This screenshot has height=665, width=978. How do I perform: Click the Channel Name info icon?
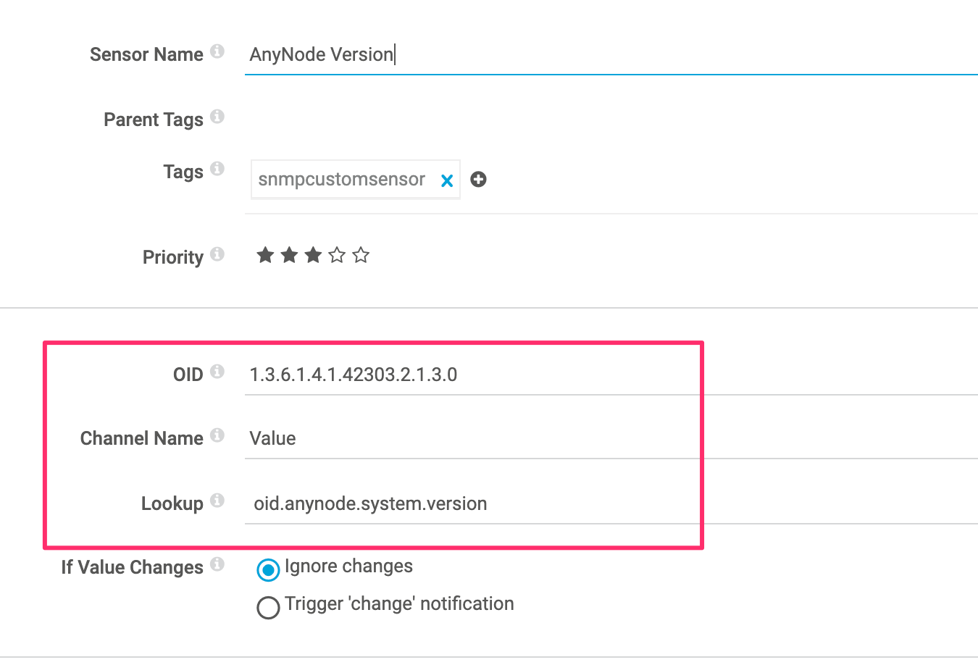(x=217, y=435)
